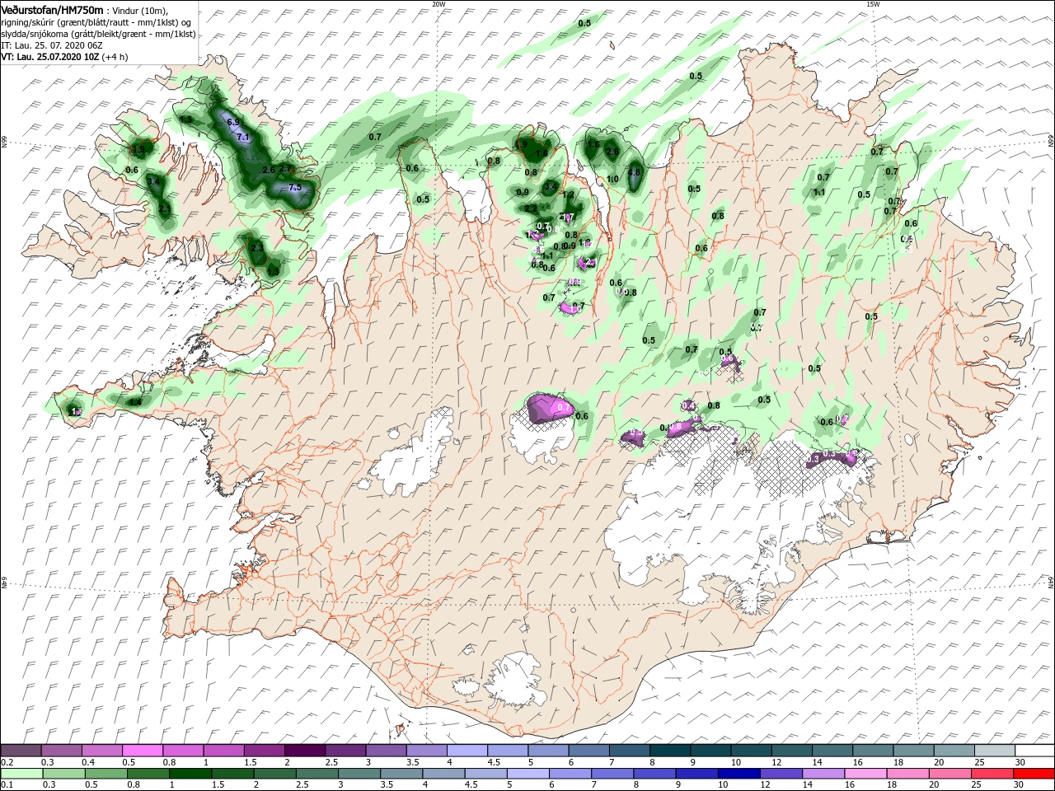The image size is (1055, 791).
Task: Click the purple snowfall blob on the central glacier
Action: [x=551, y=407]
